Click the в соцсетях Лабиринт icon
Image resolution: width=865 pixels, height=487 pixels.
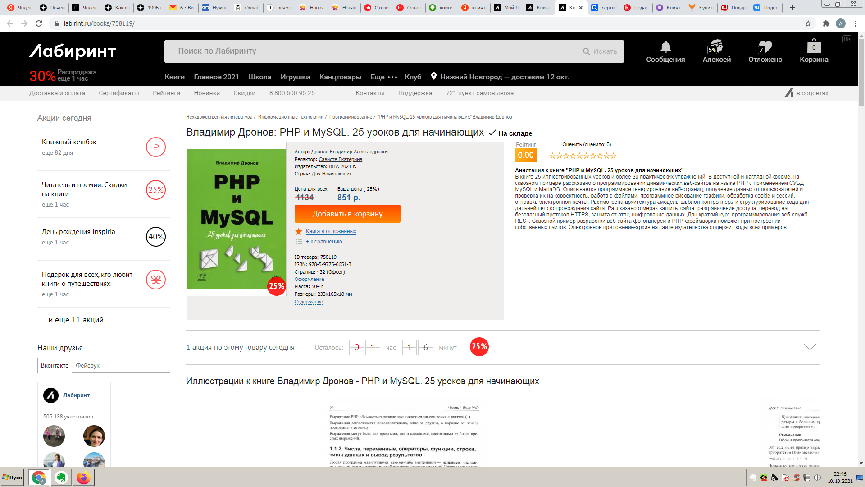pos(789,93)
